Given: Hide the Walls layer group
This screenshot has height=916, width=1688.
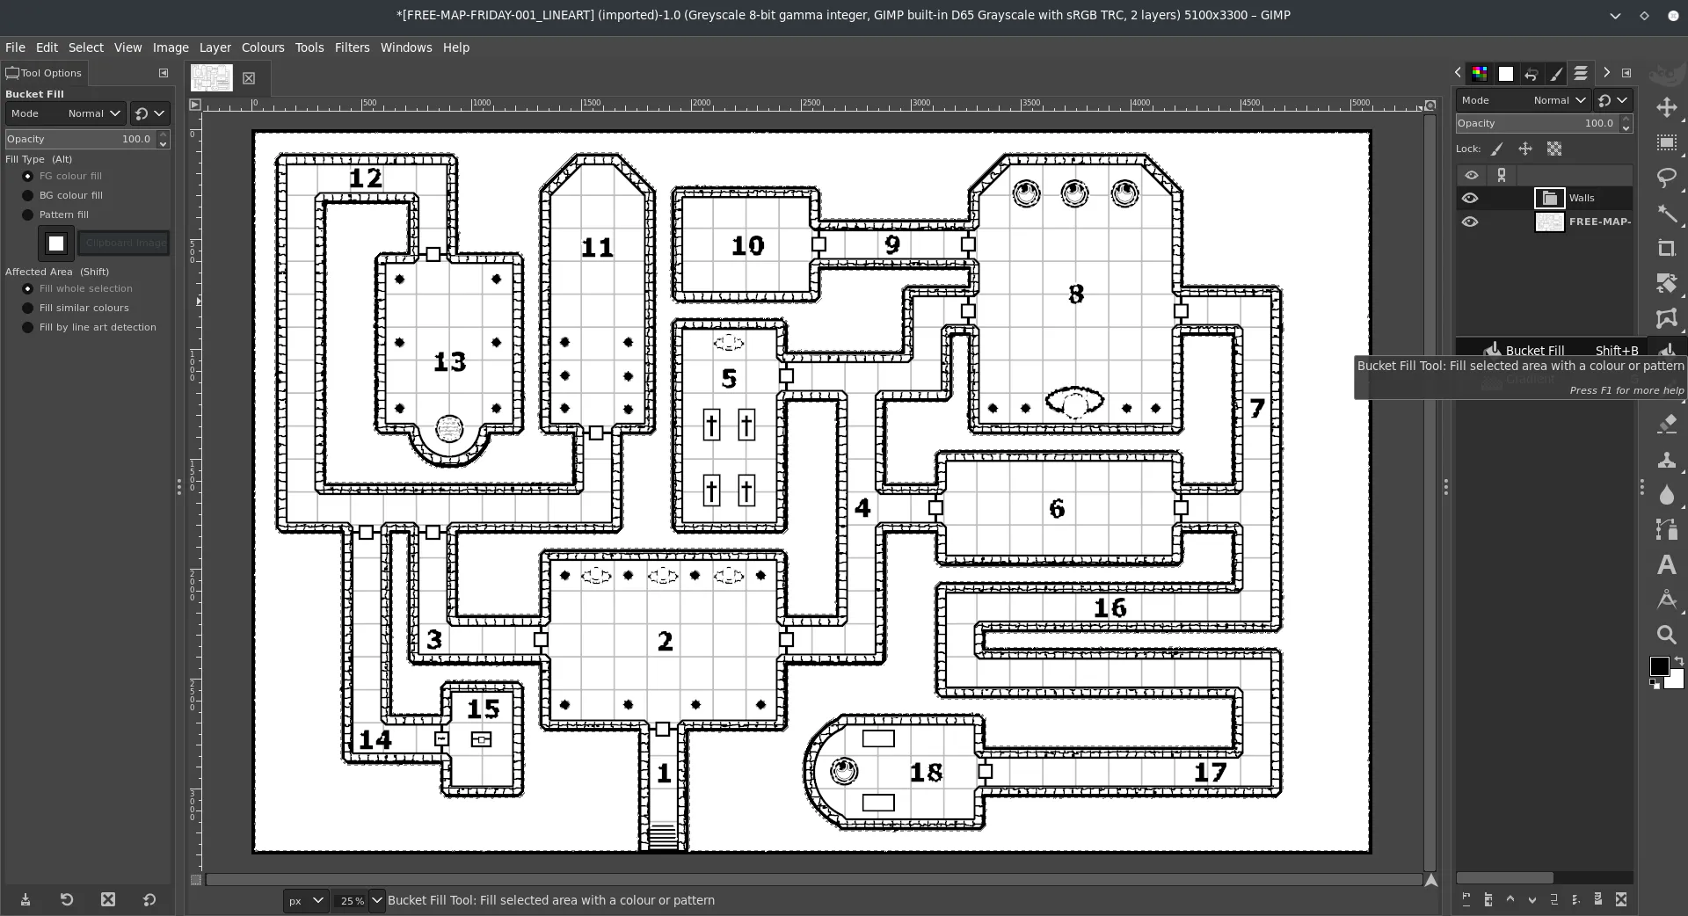Looking at the screenshot, I should click(x=1470, y=199).
